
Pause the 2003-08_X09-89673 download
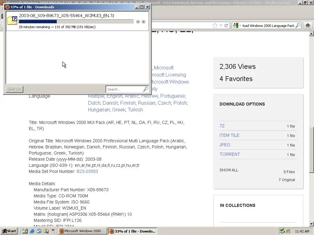pyautogui.click(x=138, y=22)
